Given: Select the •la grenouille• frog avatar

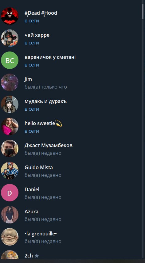Looking at the screenshot, I should click(x=10, y=237).
